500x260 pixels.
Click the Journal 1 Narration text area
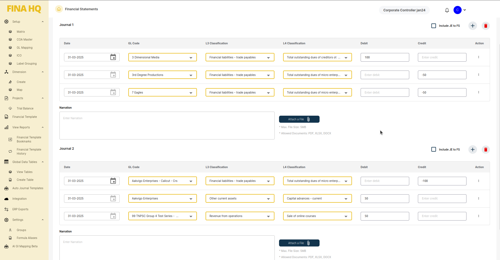coord(167,126)
